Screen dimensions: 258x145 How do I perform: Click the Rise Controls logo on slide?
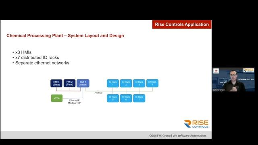pos(196,124)
